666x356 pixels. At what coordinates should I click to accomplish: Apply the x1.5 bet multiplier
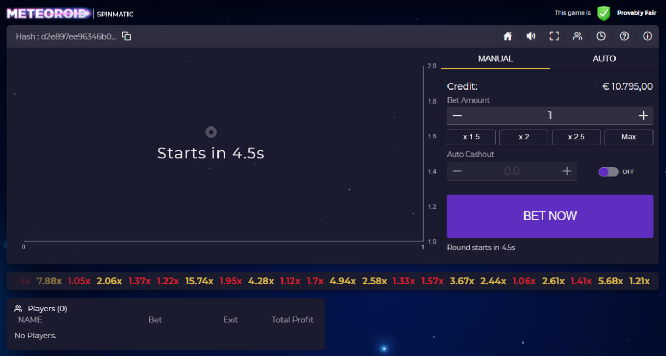(x=471, y=137)
